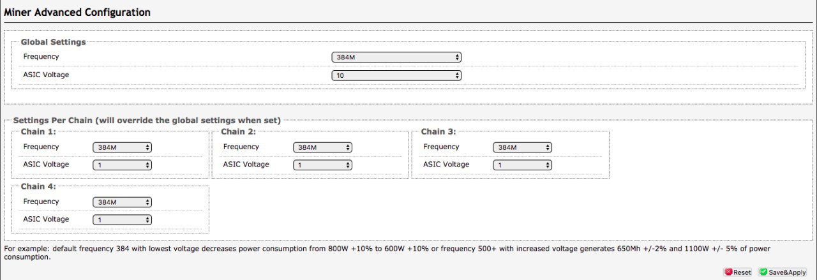Open the global ASIC Voltage dropdown

tap(396, 75)
